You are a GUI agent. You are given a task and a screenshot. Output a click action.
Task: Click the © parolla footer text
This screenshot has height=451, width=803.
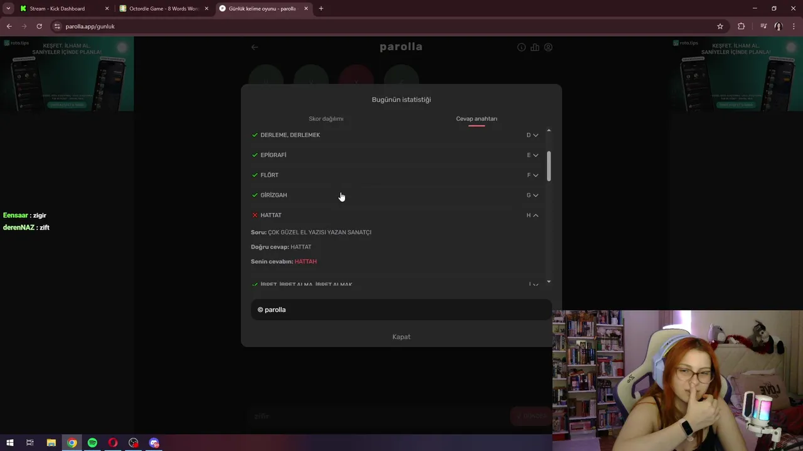coord(272,310)
